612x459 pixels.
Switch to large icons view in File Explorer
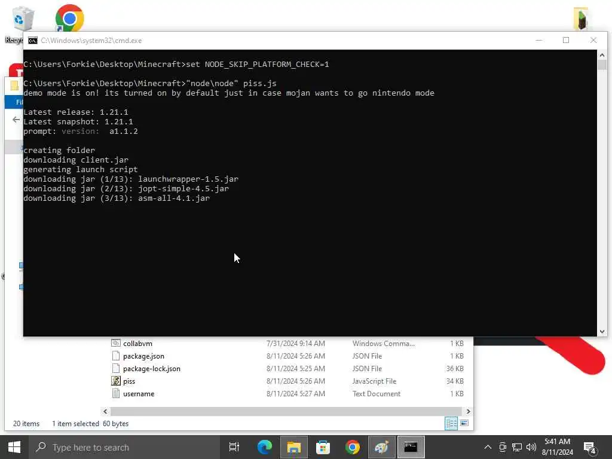[464, 424]
